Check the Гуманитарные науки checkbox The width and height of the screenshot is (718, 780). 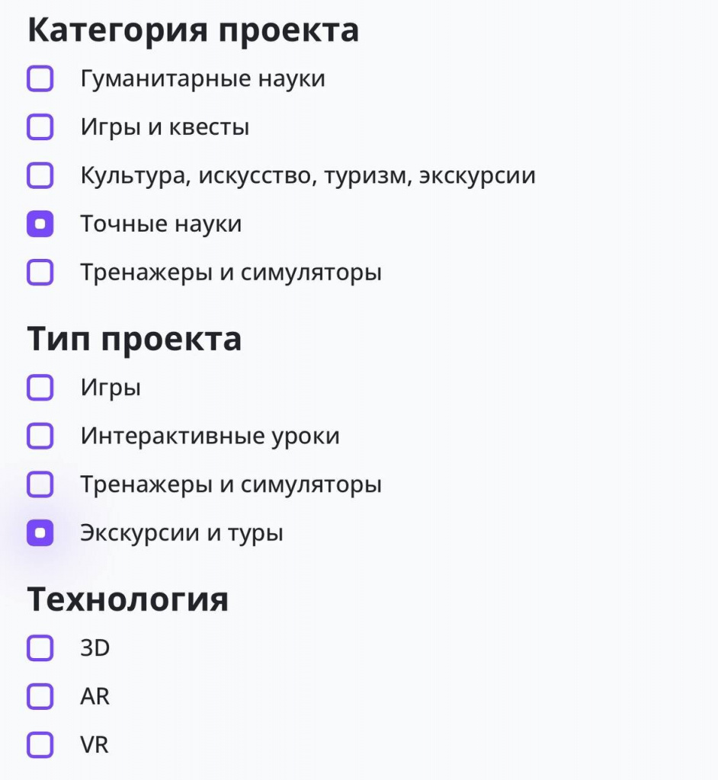coord(40,78)
